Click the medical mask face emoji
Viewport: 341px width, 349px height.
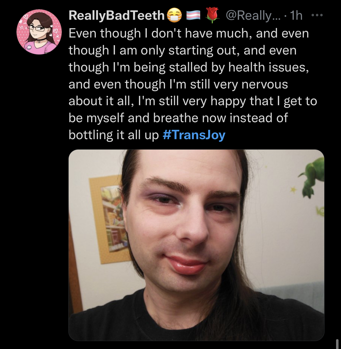(x=174, y=15)
